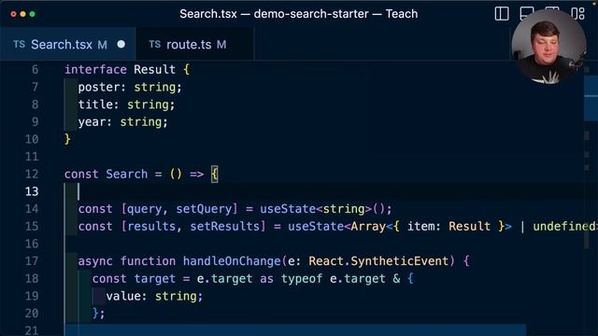The image size is (598, 336).
Task: Click the red close window button
Action: click(x=13, y=14)
